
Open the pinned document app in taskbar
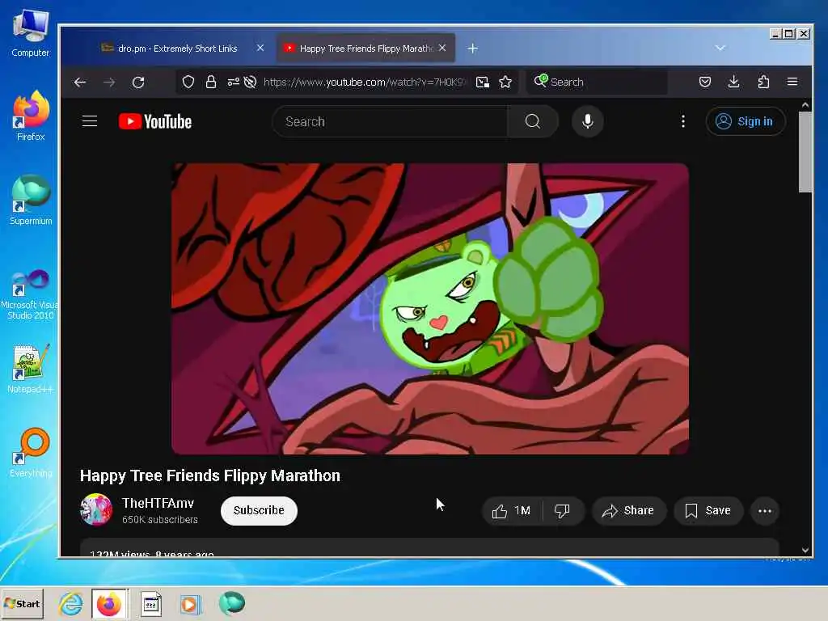coord(151,603)
